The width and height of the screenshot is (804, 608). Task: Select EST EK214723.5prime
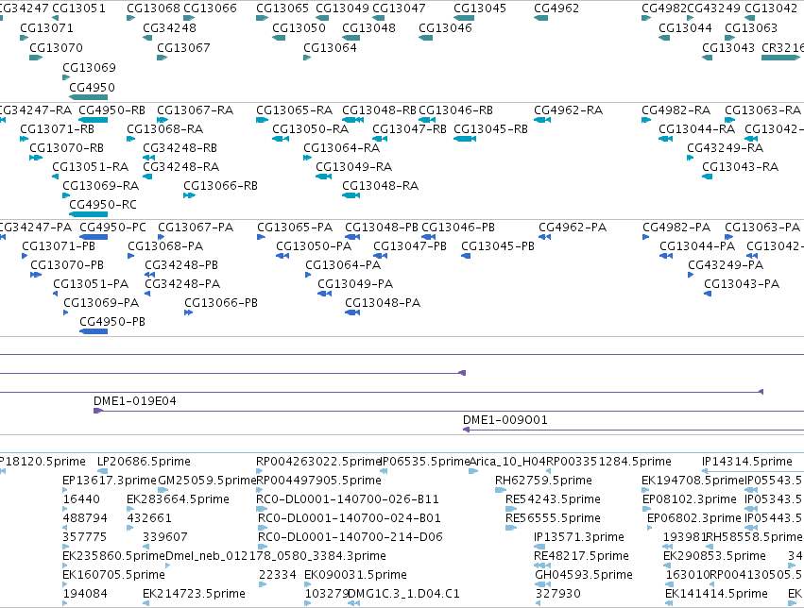pos(195,594)
